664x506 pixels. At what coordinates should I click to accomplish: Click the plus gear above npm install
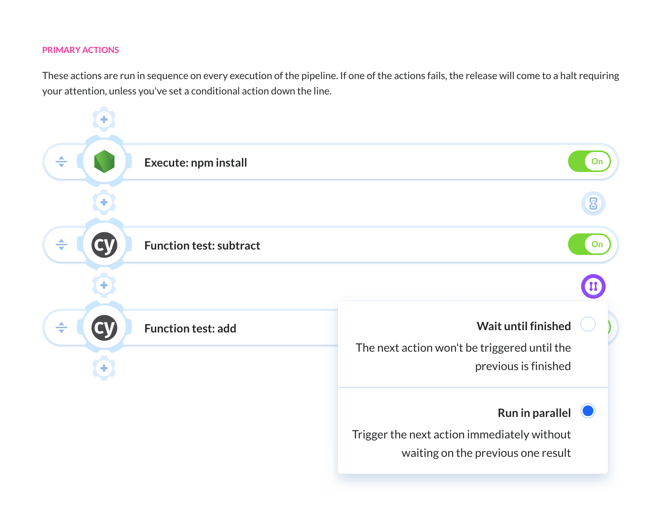[104, 119]
